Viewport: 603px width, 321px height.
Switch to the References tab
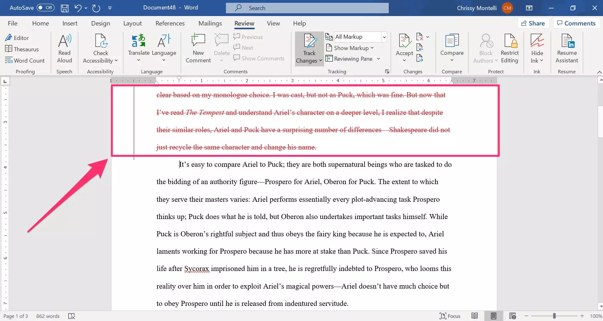[170, 23]
